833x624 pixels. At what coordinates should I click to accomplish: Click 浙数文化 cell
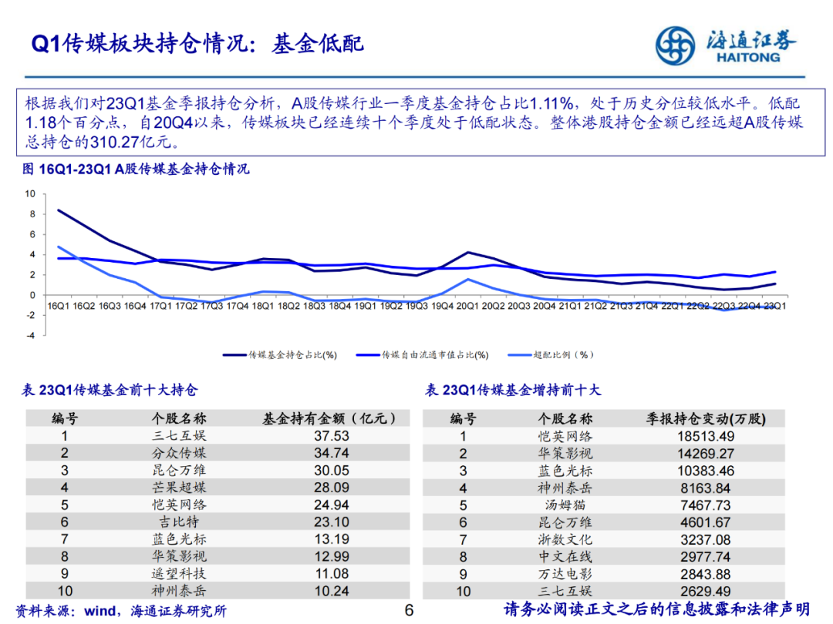coord(565,539)
